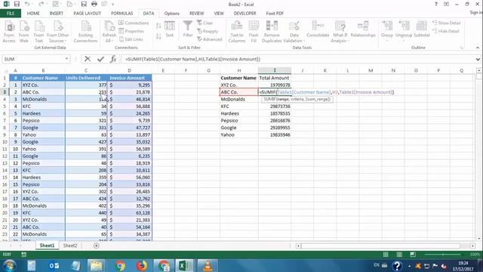Click the Consolidate icon
483x272 pixels.
pos(318,29)
